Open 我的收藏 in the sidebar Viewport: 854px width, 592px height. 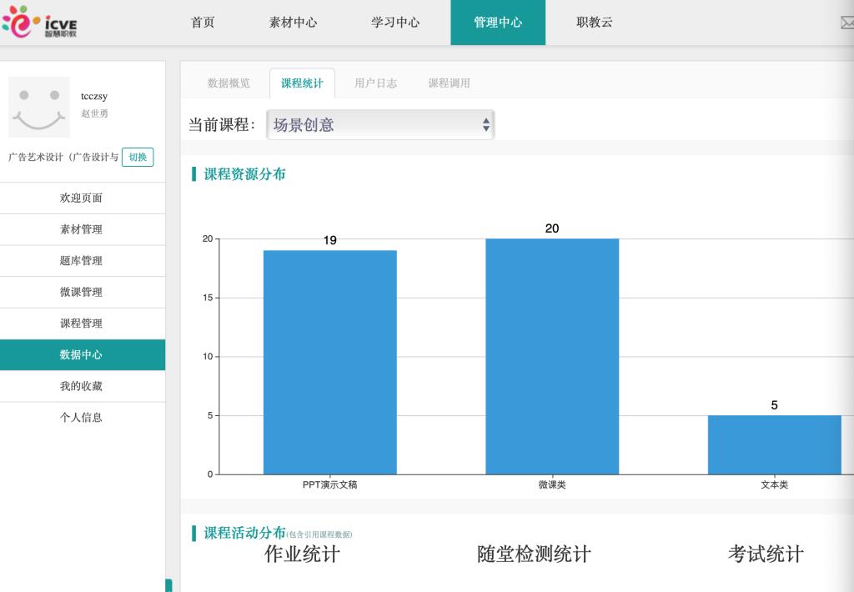(x=82, y=386)
